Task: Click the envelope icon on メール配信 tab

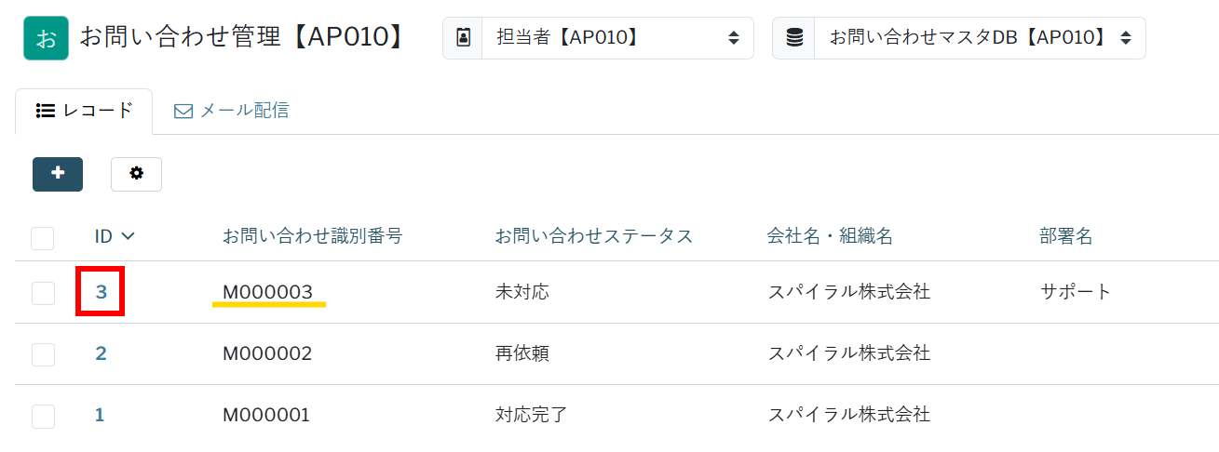Action: pyautogui.click(x=183, y=111)
